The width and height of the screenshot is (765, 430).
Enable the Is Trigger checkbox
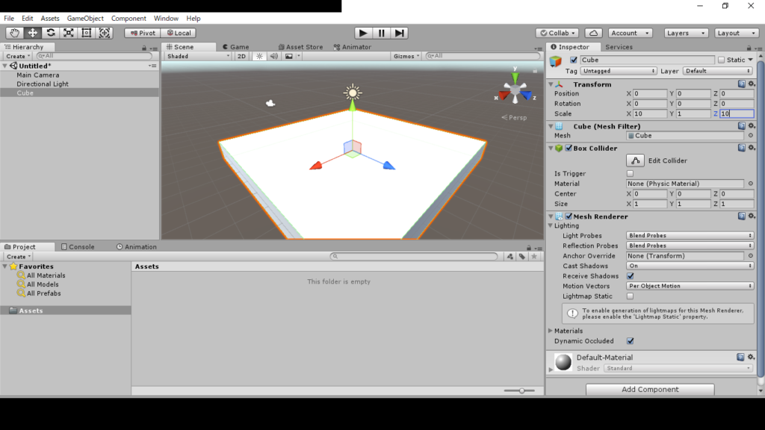click(x=630, y=173)
